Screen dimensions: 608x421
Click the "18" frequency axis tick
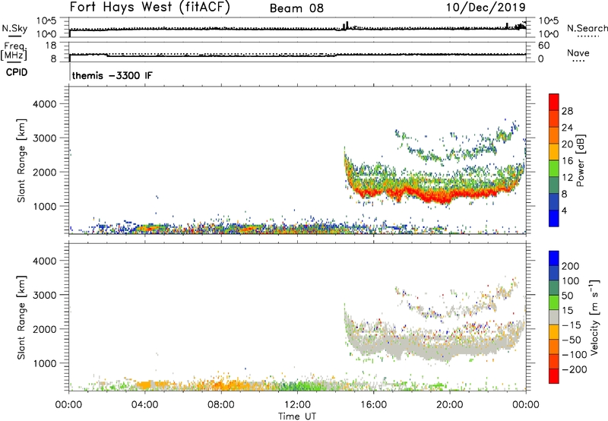click(51, 46)
